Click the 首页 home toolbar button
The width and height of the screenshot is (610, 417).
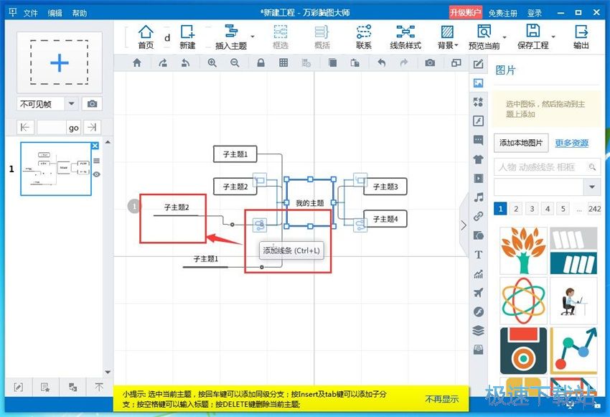[146, 37]
